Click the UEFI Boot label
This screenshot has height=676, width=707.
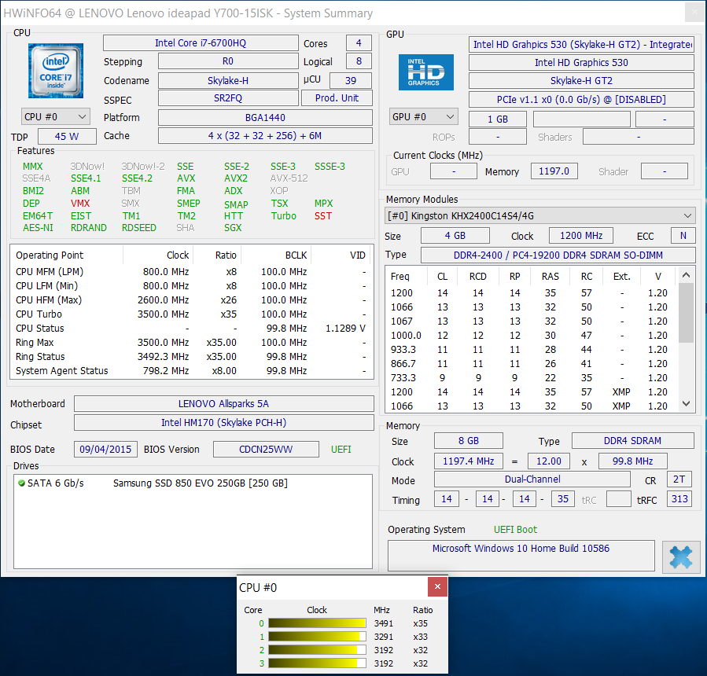tap(515, 530)
